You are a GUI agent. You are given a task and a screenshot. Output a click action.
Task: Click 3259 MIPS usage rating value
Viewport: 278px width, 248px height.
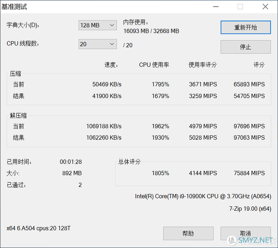tap(203, 96)
